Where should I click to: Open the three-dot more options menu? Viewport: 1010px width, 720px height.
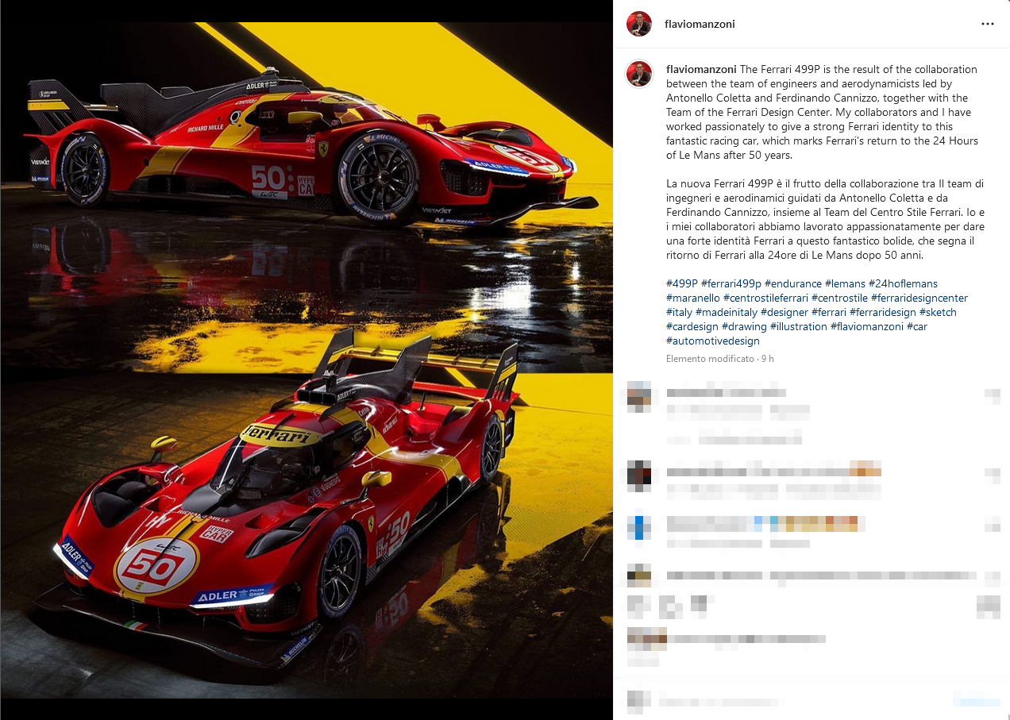[987, 24]
